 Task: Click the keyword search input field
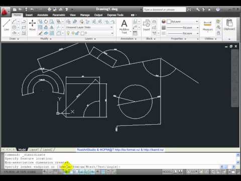pyautogui.click(x=165, y=10)
